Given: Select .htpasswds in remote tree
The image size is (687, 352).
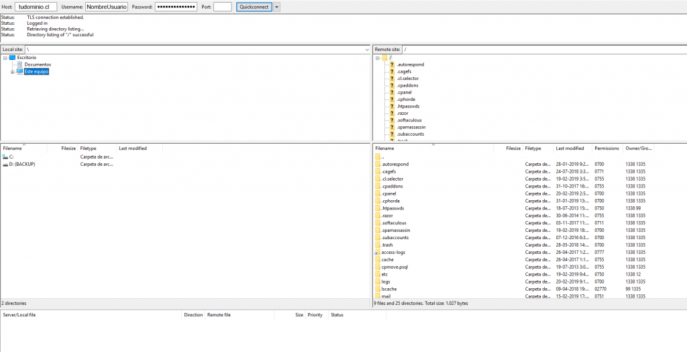Looking at the screenshot, I should (x=407, y=106).
